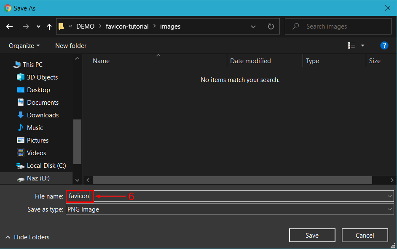This screenshot has width=397, height=249.
Task: Click New folder in toolbar
Action: (x=71, y=45)
